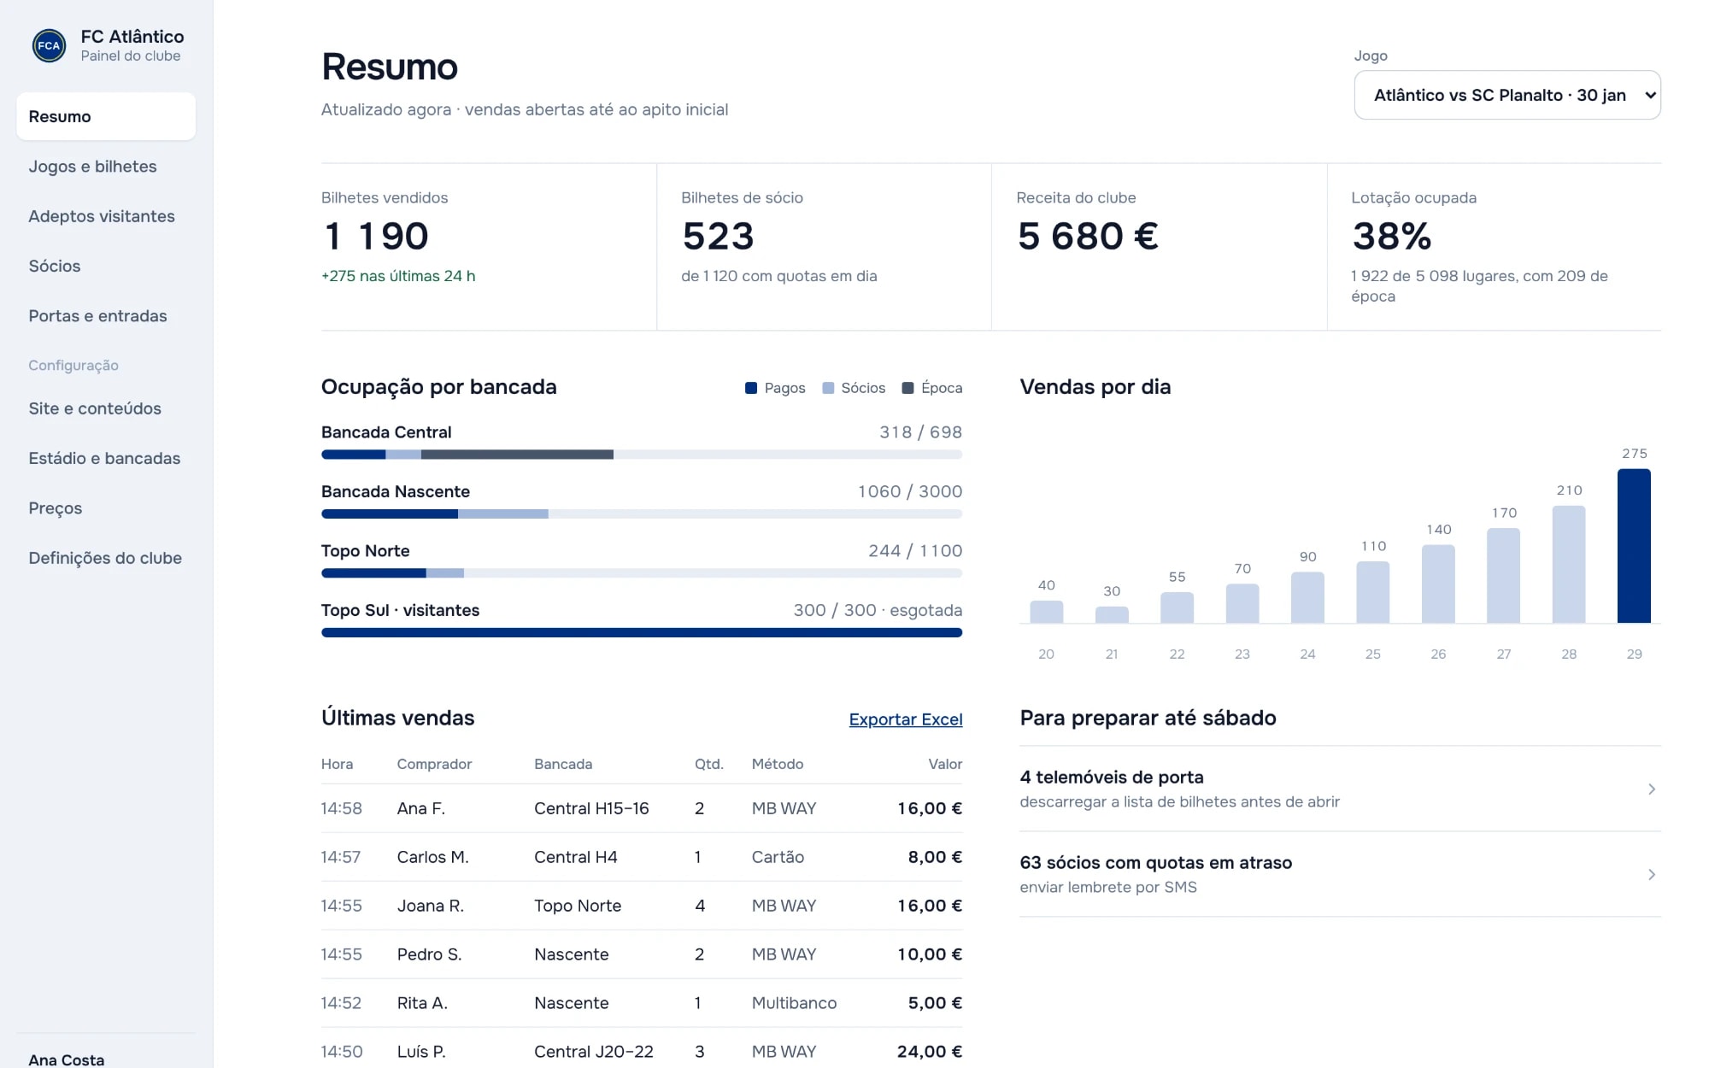Open Site e conteúdos settings

106,408
